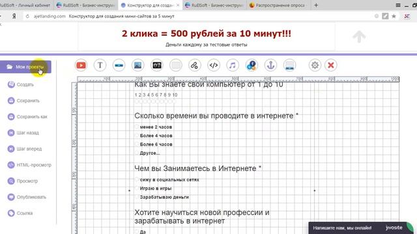Add the gray rectangle block element
Screen dimensions: 417x234
coord(176,65)
